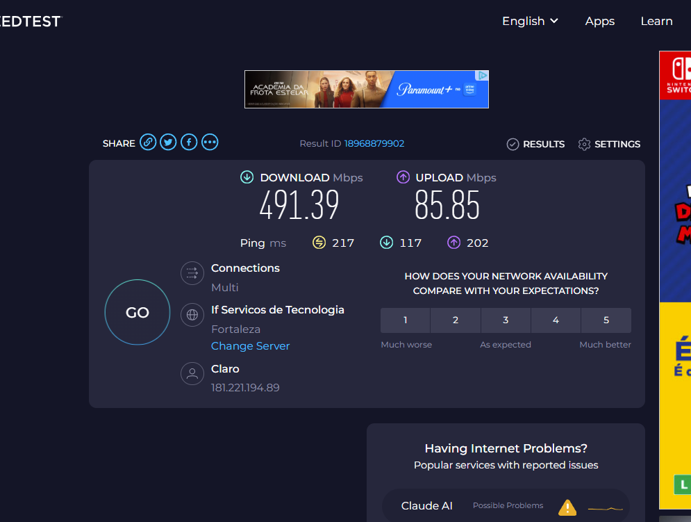The image size is (691, 522).
Task: Click the Settings gear icon
Action: [584, 144]
